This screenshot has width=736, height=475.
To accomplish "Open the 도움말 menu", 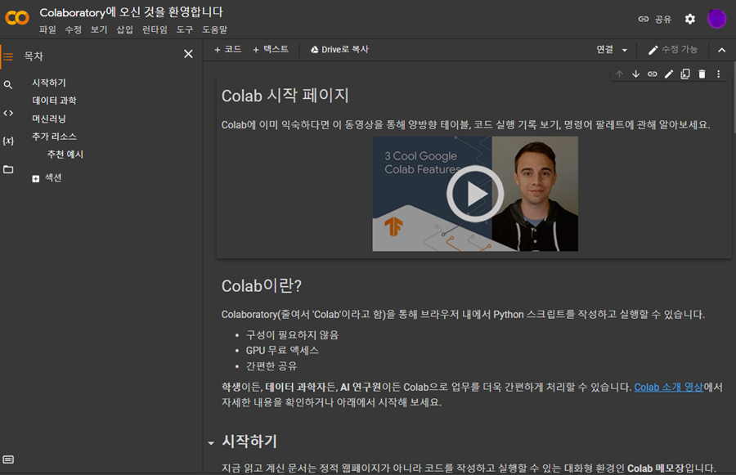I will pos(214,29).
